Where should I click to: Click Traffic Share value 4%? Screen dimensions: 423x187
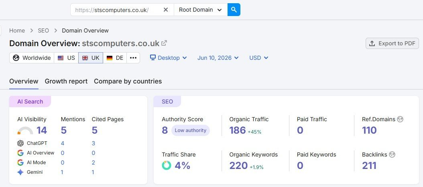click(x=183, y=165)
